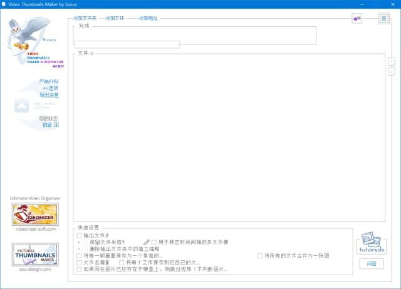The height and width of the screenshot is (289, 401).
Task: Click the upload arrow edition icon in sidebar
Action: pyautogui.click(x=22, y=104)
